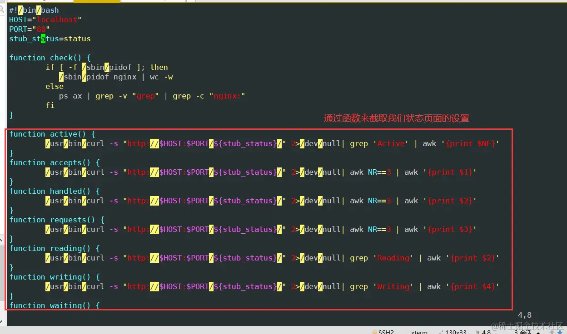Click the HOST="localhost" line
Screen dimensions: 567x334
tap(45, 20)
